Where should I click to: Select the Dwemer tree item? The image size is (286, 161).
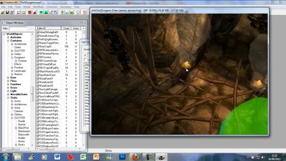[22, 61]
